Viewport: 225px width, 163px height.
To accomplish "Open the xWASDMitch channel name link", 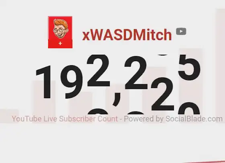I will 127,35.
